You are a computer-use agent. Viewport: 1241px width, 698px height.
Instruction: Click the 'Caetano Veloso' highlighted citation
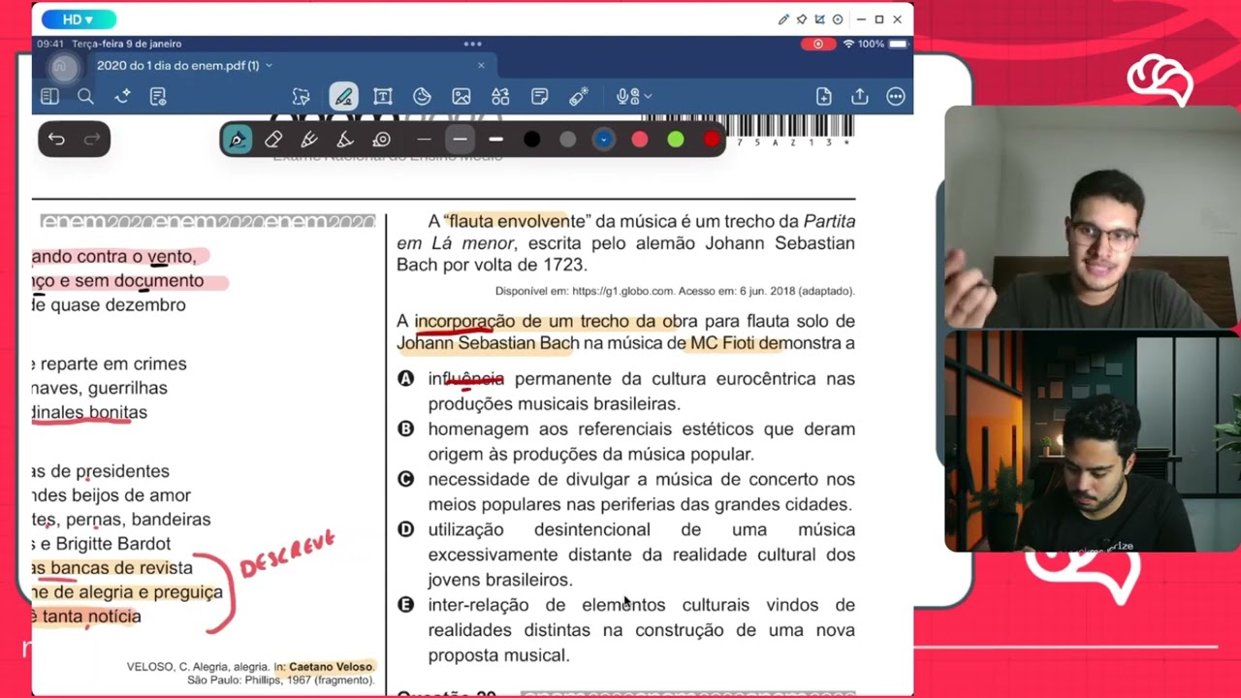(332, 667)
